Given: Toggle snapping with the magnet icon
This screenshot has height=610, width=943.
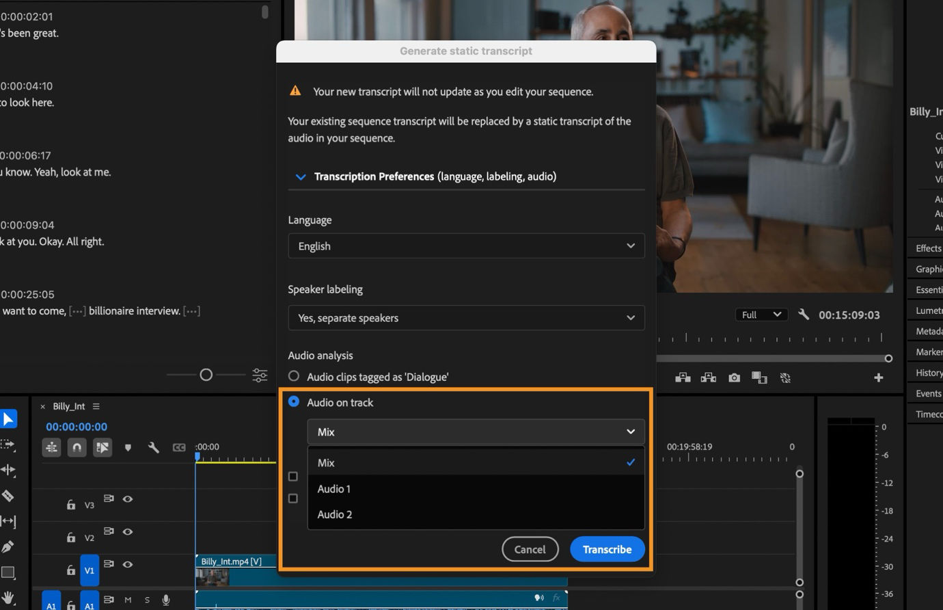Looking at the screenshot, I should 77,447.
